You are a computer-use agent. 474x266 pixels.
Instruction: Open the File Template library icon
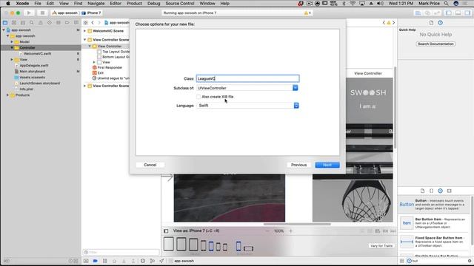pos(422,191)
